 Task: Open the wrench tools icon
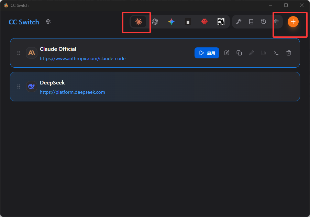pos(239,22)
